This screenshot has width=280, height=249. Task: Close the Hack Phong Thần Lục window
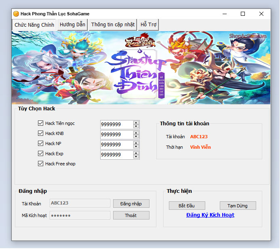[261, 14]
